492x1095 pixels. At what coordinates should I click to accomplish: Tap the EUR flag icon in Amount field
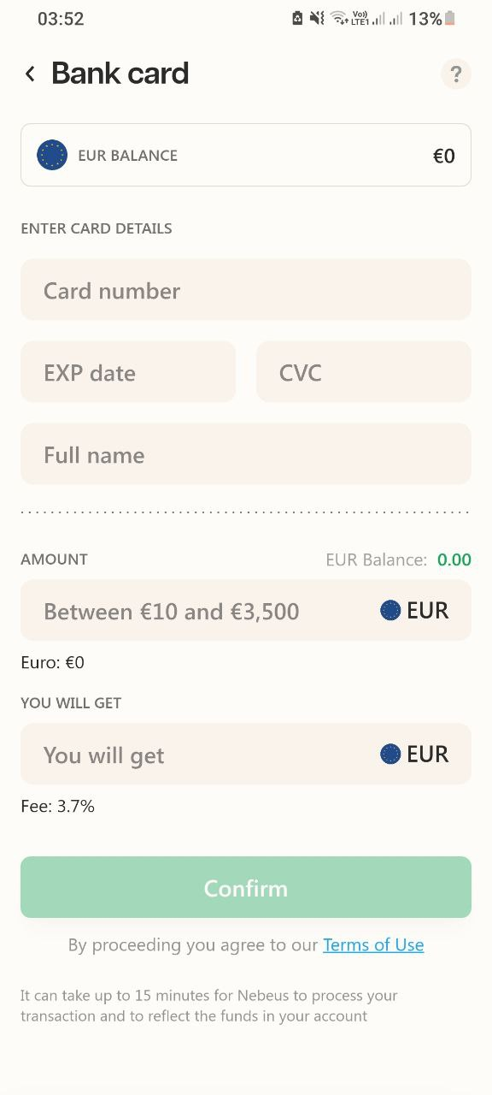pos(390,610)
